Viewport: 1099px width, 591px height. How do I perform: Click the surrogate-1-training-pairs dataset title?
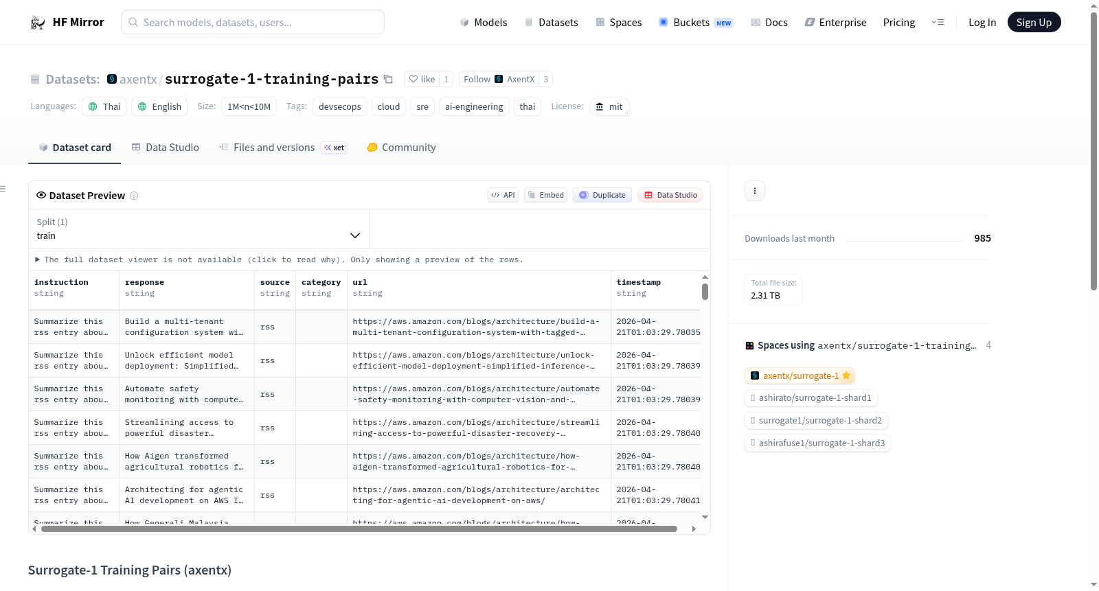point(271,79)
